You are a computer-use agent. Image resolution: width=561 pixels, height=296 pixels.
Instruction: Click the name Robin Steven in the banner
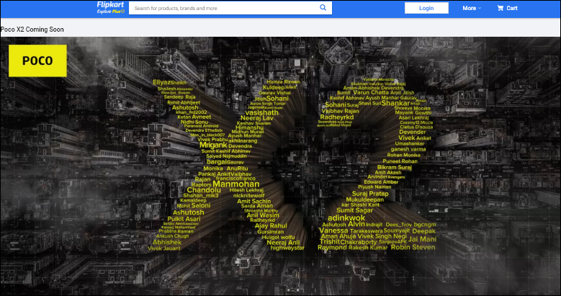413,247
